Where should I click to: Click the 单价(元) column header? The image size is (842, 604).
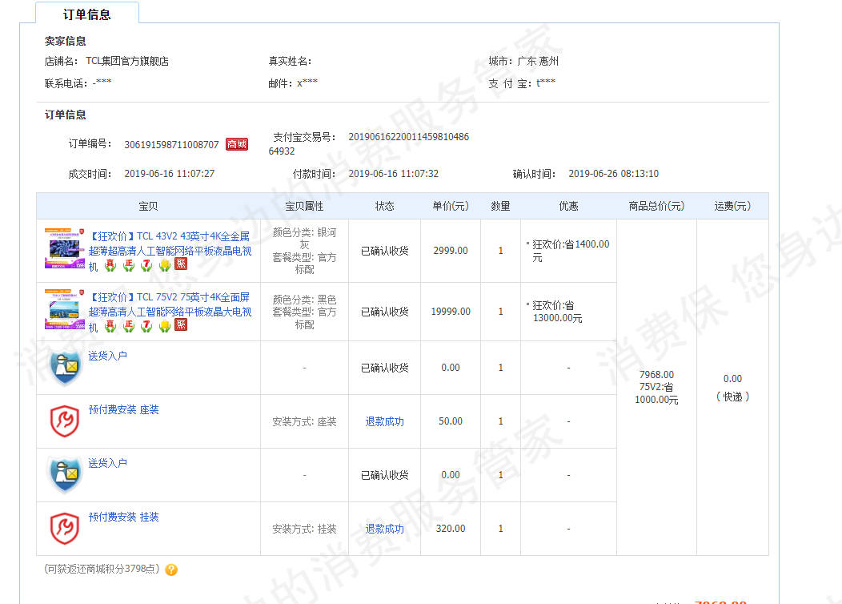(x=451, y=207)
